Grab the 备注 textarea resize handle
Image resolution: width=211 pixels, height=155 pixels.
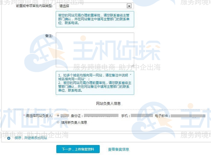pos(133,66)
